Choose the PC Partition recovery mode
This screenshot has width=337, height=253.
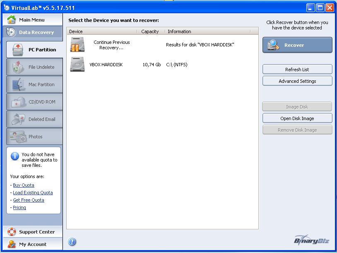tap(34, 50)
